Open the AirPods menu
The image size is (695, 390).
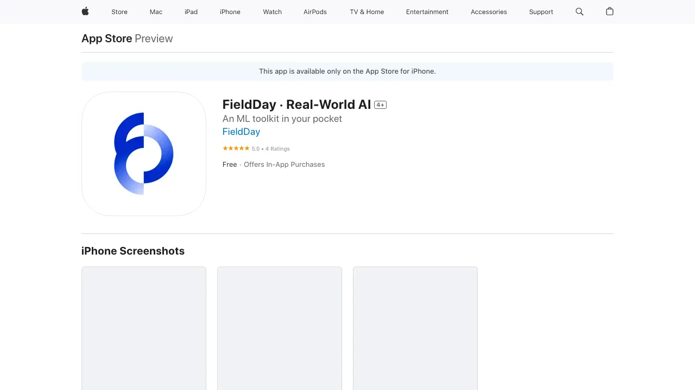[x=315, y=12]
